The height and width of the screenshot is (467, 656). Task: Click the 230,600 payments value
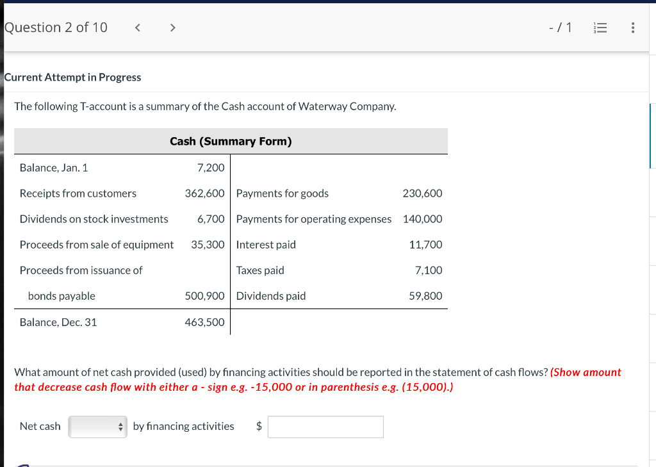click(x=423, y=193)
